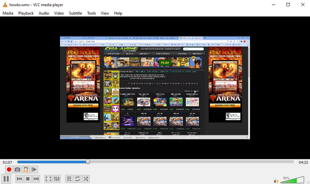Open the Media menu
Viewport: 310px width, 184px height.
click(8, 13)
